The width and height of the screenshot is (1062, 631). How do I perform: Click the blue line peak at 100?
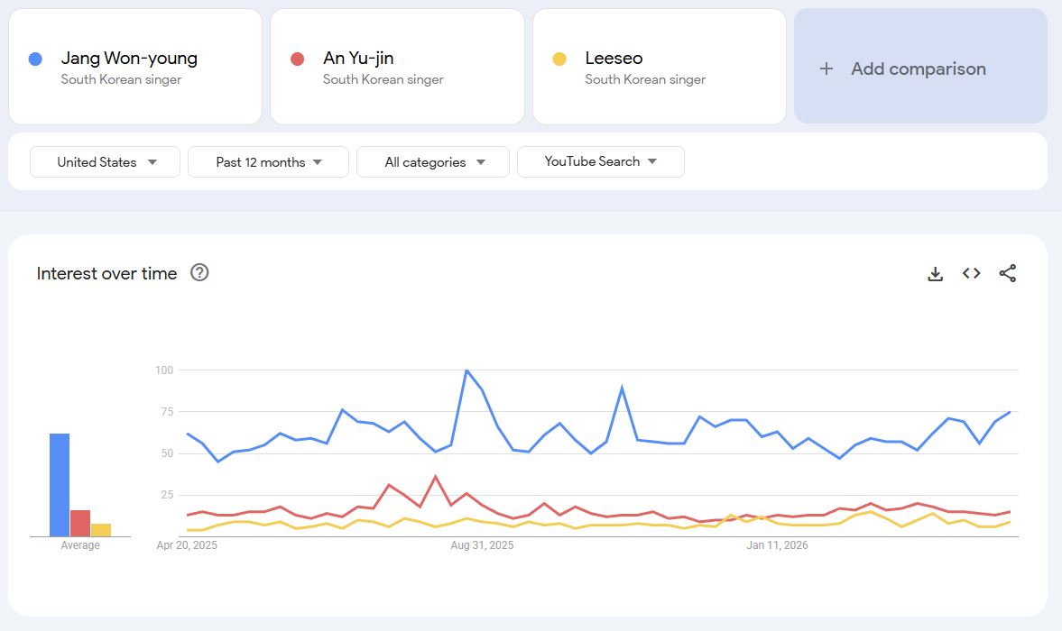466,370
